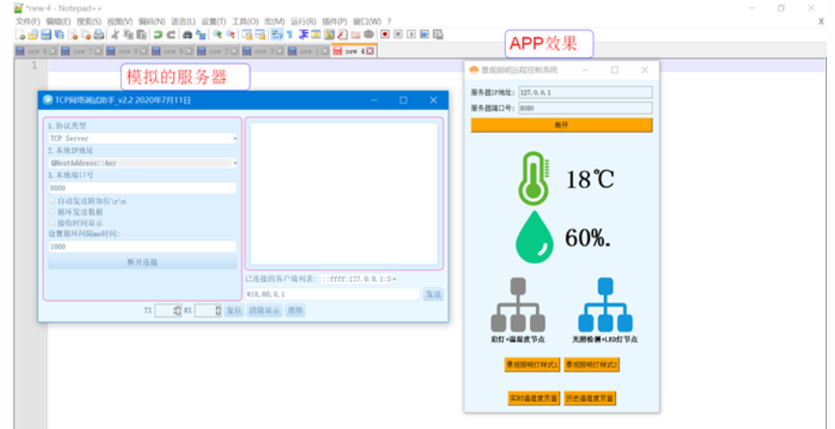
Task: Click the Stop Recording macro icon
Action: (x=398, y=35)
